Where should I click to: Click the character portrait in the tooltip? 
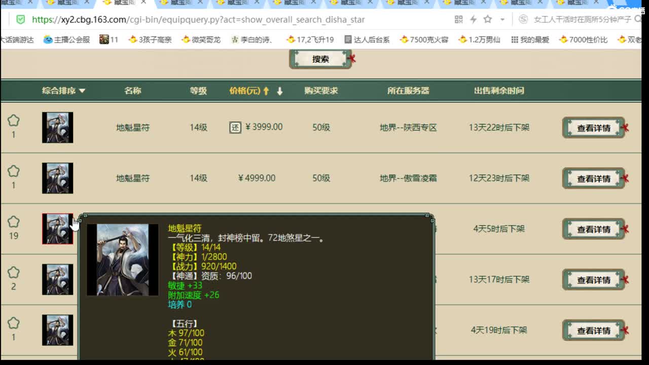click(x=123, y=260)
